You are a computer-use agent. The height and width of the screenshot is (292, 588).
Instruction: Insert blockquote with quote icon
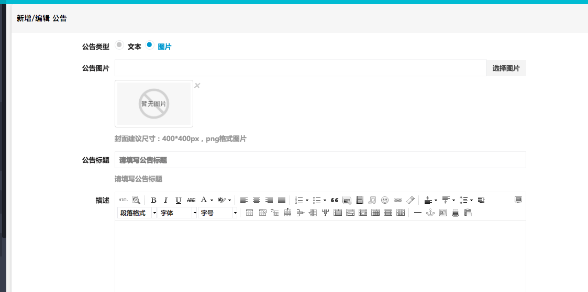pyautogui.click(x=335, y=200)
